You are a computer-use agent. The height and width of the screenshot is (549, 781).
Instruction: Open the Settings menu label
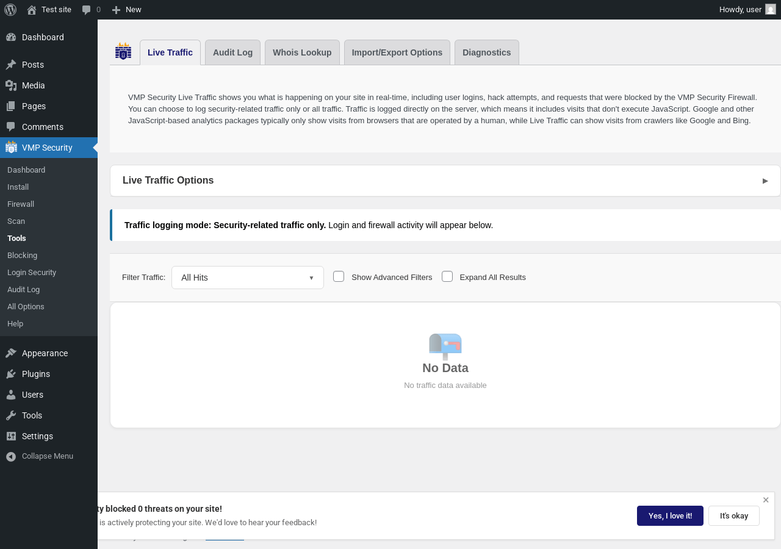(x=37, y=436)
